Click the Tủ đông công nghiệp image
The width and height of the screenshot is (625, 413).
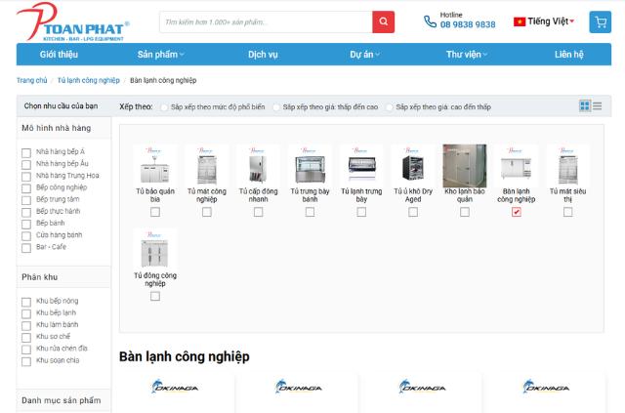155,250
